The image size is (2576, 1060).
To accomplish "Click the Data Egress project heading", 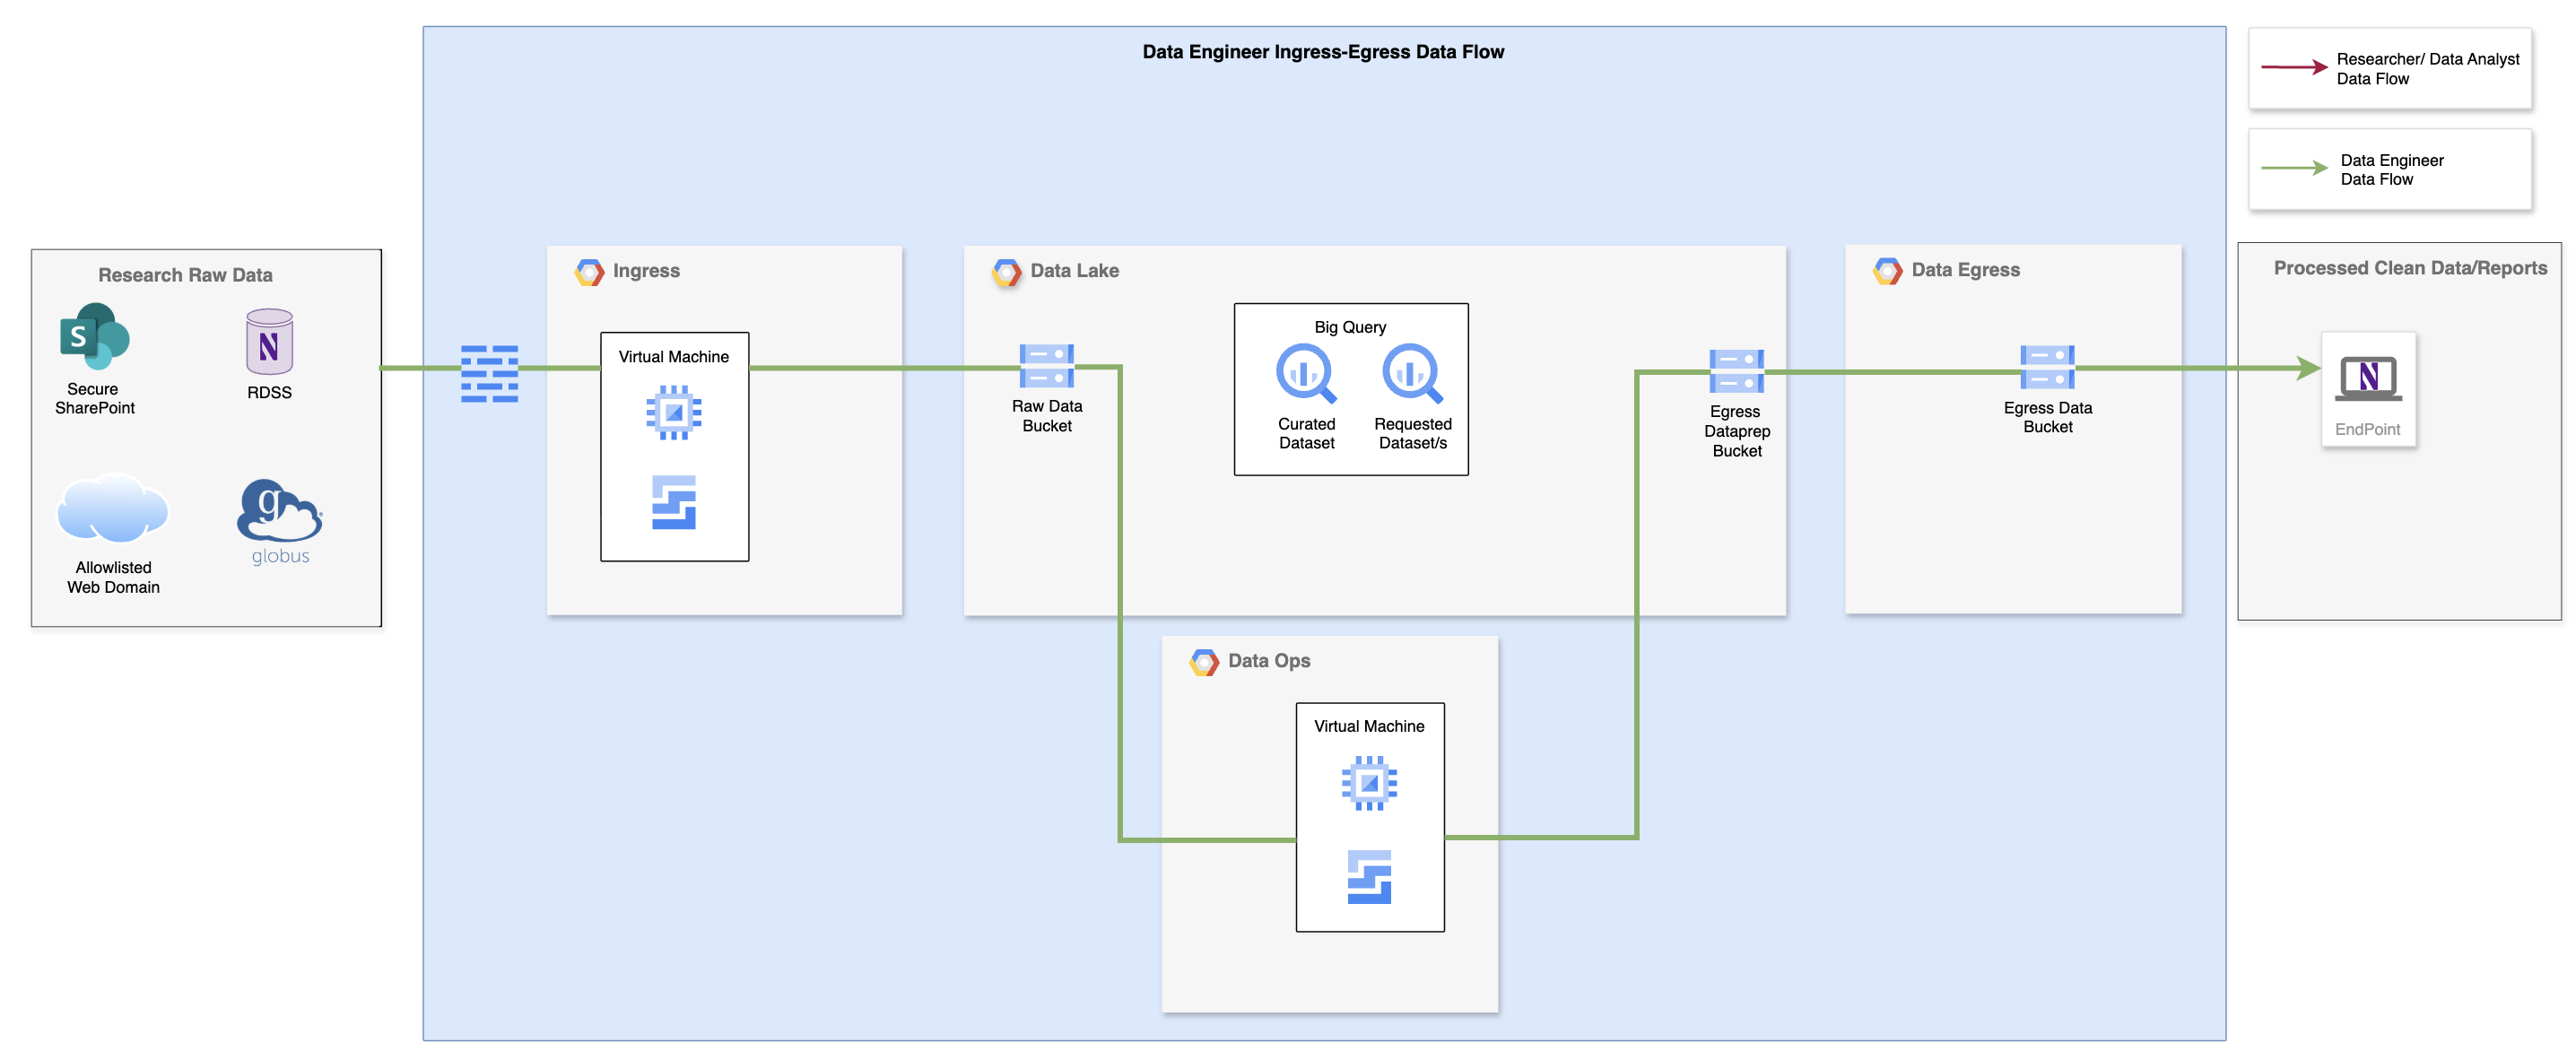I will click(1964, 270).
